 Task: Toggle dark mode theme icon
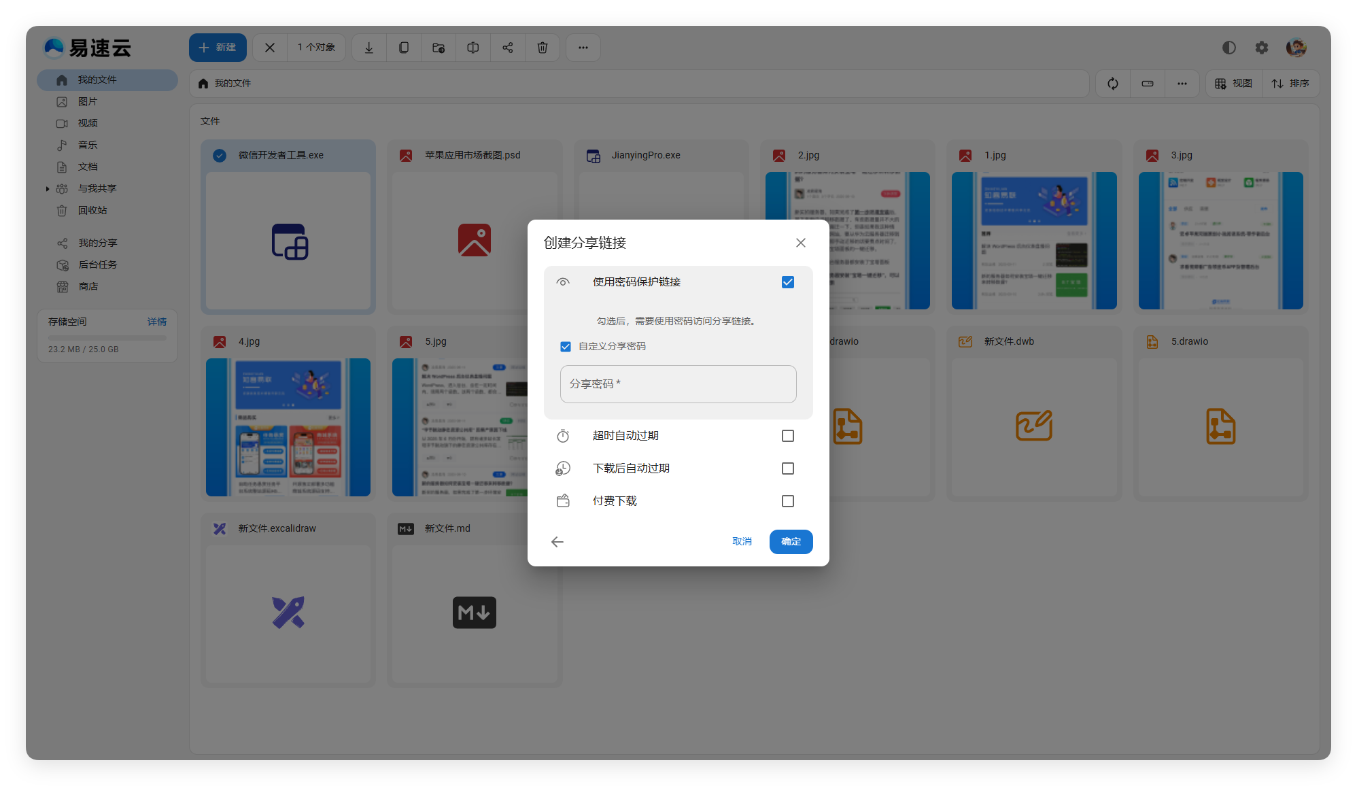[x=1229, y=48]
